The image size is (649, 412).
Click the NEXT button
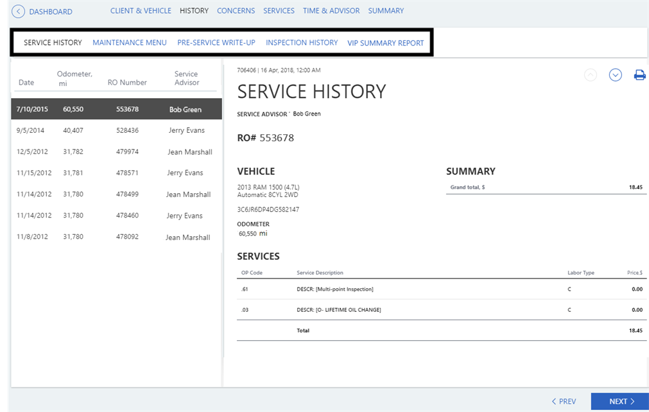[x=619, y=401]
